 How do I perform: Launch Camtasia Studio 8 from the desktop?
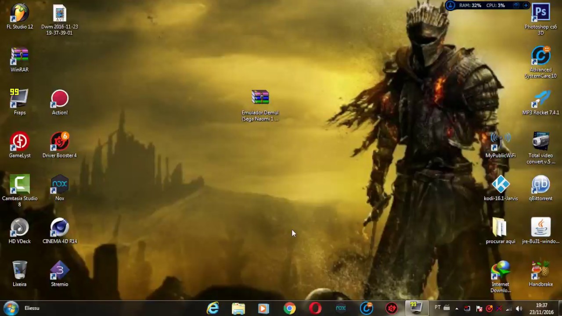(20, 191)
